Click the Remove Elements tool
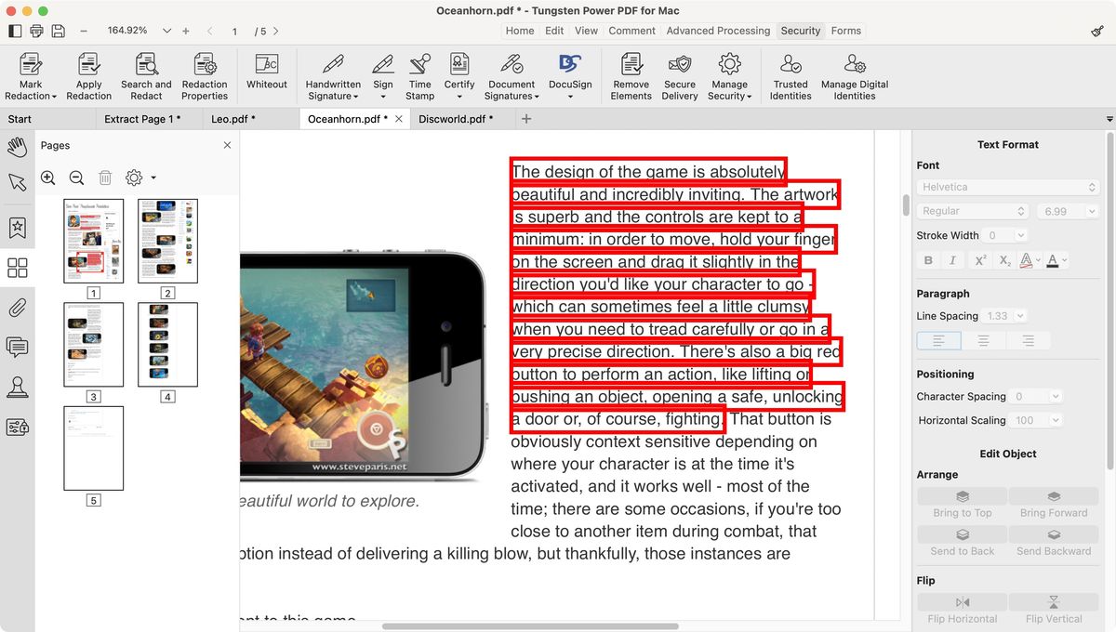 (631, 74)
